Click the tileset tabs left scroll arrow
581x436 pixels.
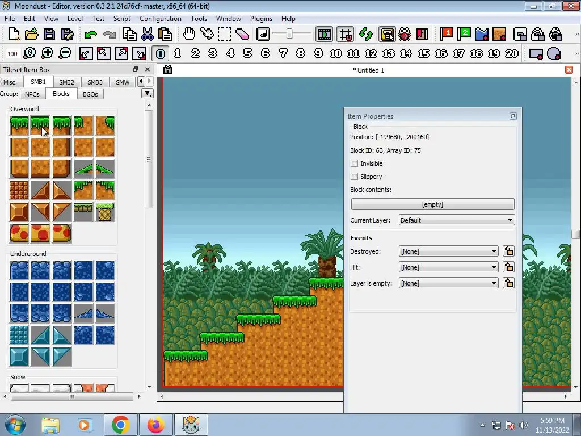141,81
